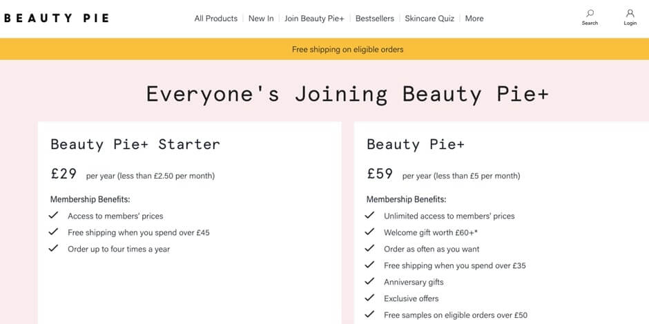Click the checkmark beside Free shipping over £35
649x324 pixels.
coord(369,265)
